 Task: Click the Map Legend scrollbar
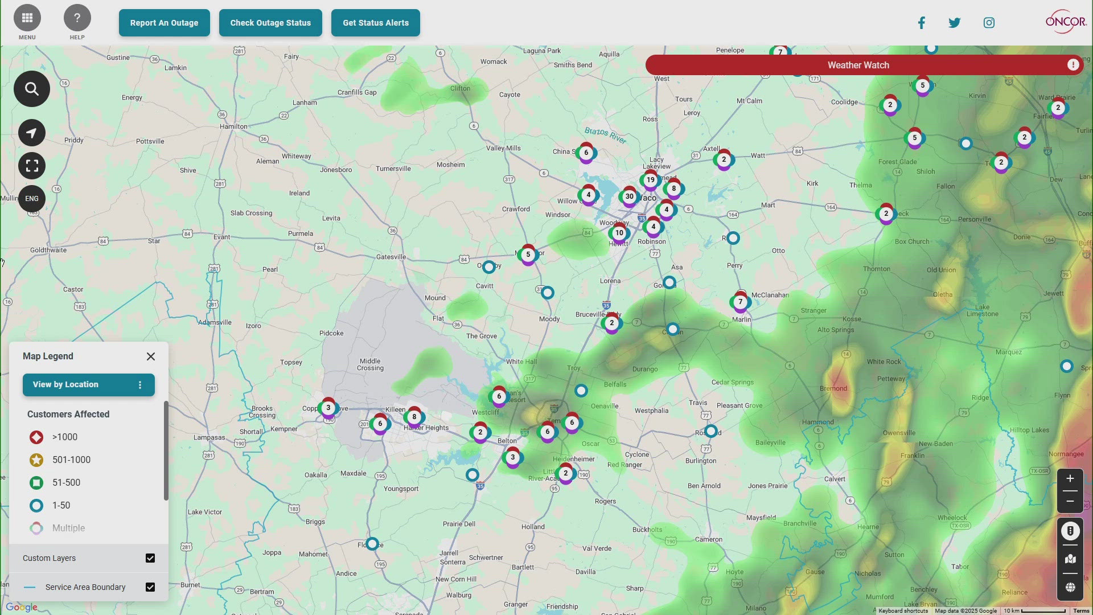tap(166, 451)
